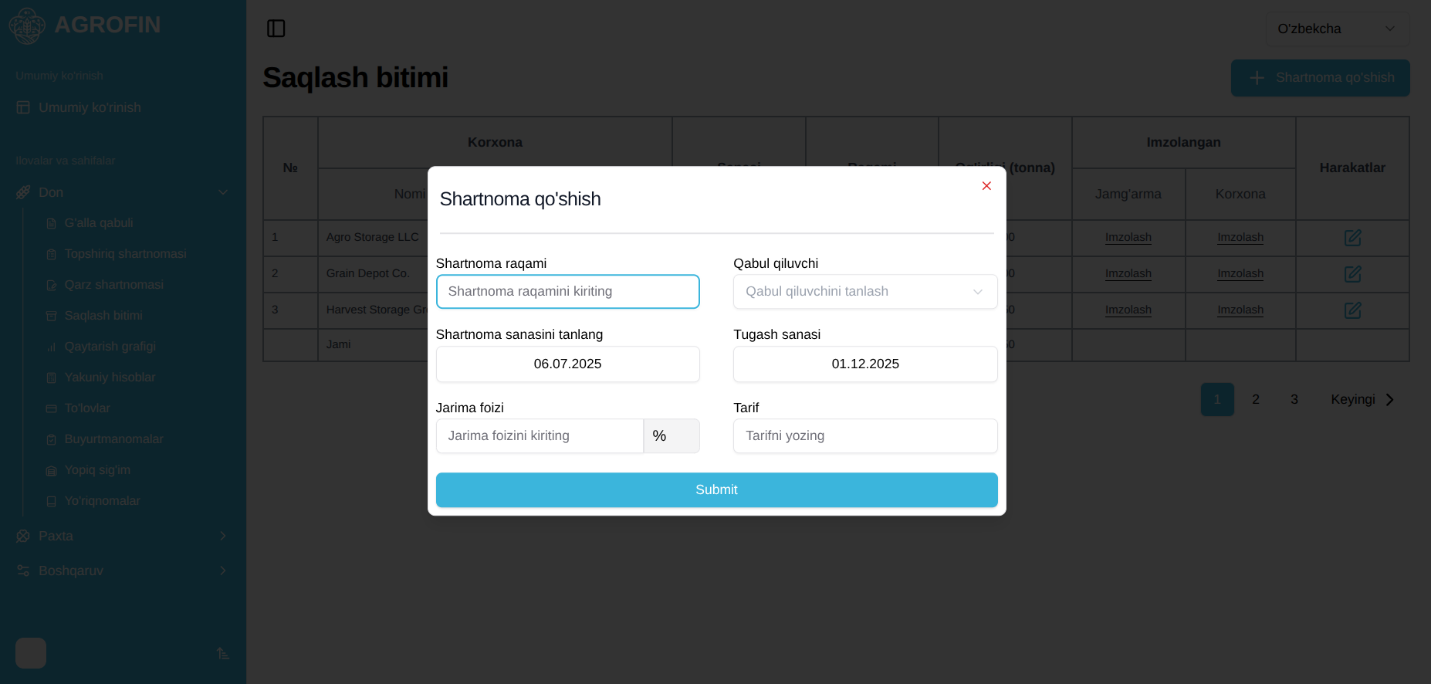Click the edit icon for Agro Storage LLC
1431x684 pixels.
[1352, 238]
